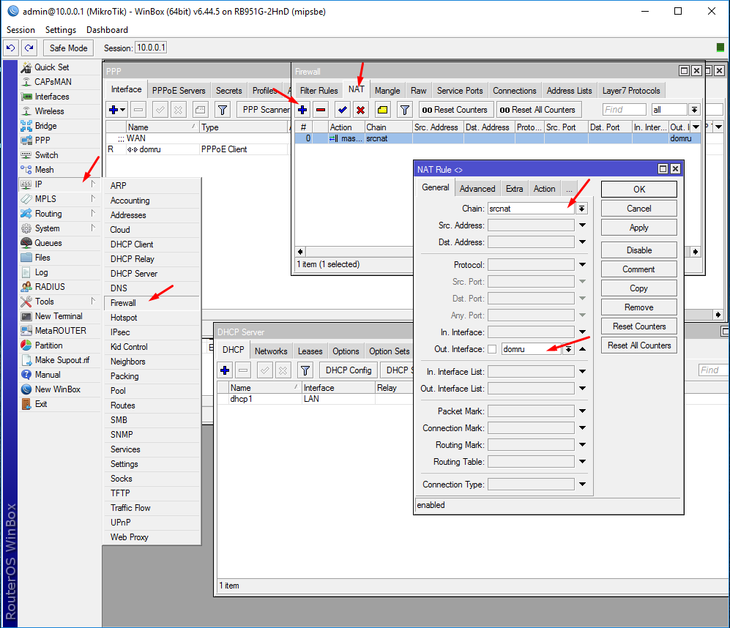Click the Undo arrow icon in toolbar
The image size is (730, 628).
click(11, 48)
